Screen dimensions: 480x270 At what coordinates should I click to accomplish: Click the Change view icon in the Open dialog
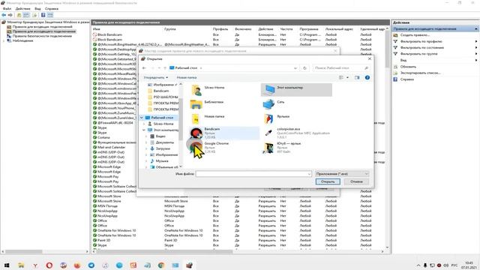tap(341, 78)
